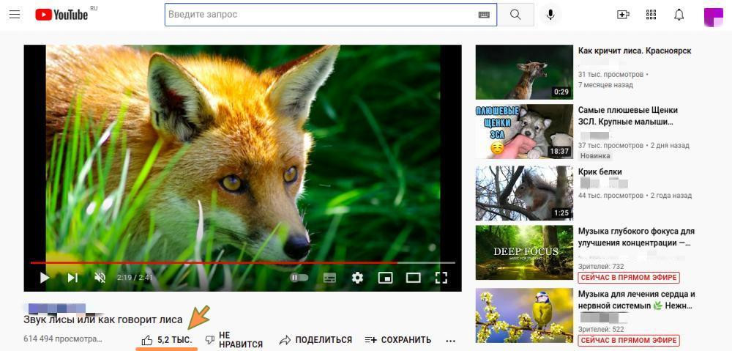Open video settings gear

(x=357, y=278)
